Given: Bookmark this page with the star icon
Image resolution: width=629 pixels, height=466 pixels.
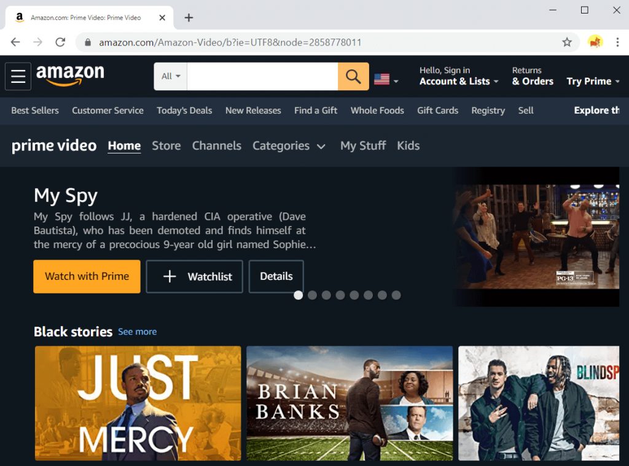Looking at the screenshot, I should [566, 42].
